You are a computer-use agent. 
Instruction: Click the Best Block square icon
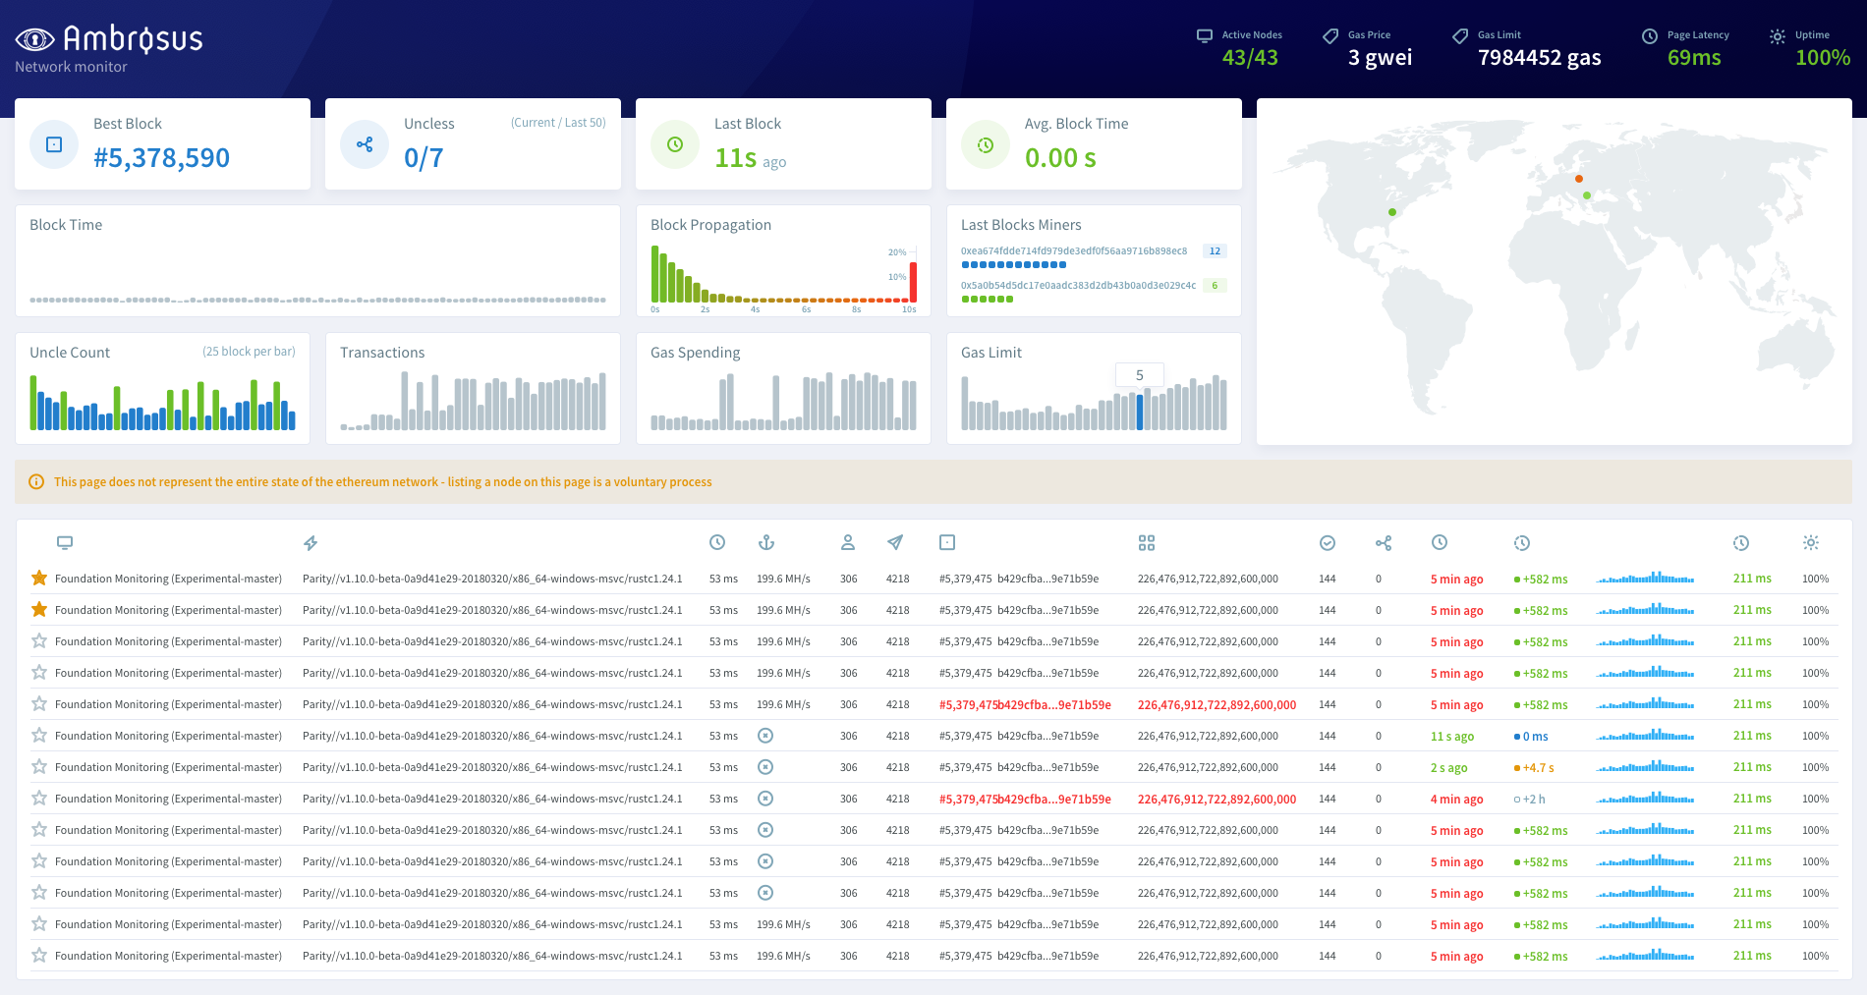pyautogui.click(x=54, y=144)
